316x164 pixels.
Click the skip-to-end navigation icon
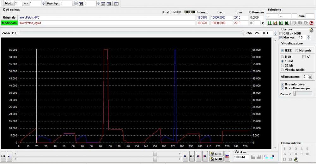click(x=192, y=156)
